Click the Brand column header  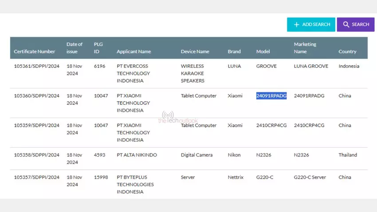234,51
